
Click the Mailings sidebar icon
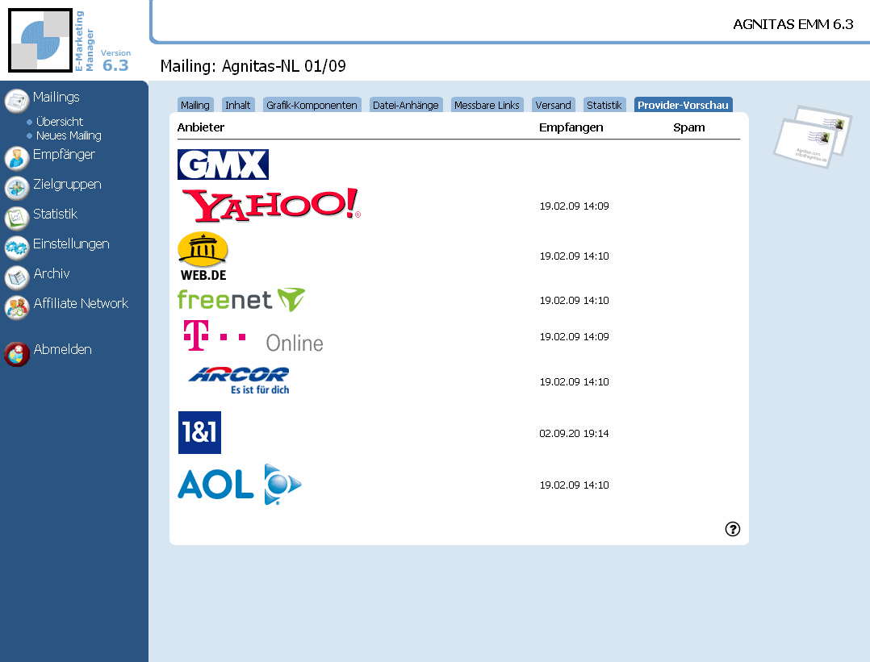(17, 101)
